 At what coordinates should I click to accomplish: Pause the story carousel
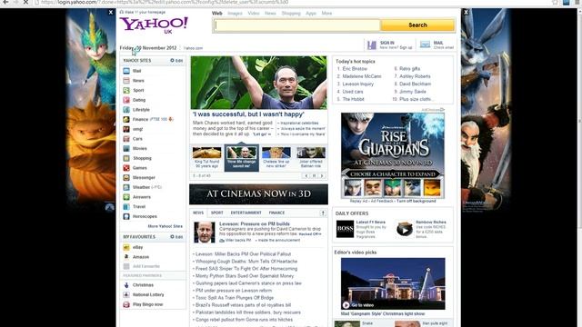click(314, 175)
